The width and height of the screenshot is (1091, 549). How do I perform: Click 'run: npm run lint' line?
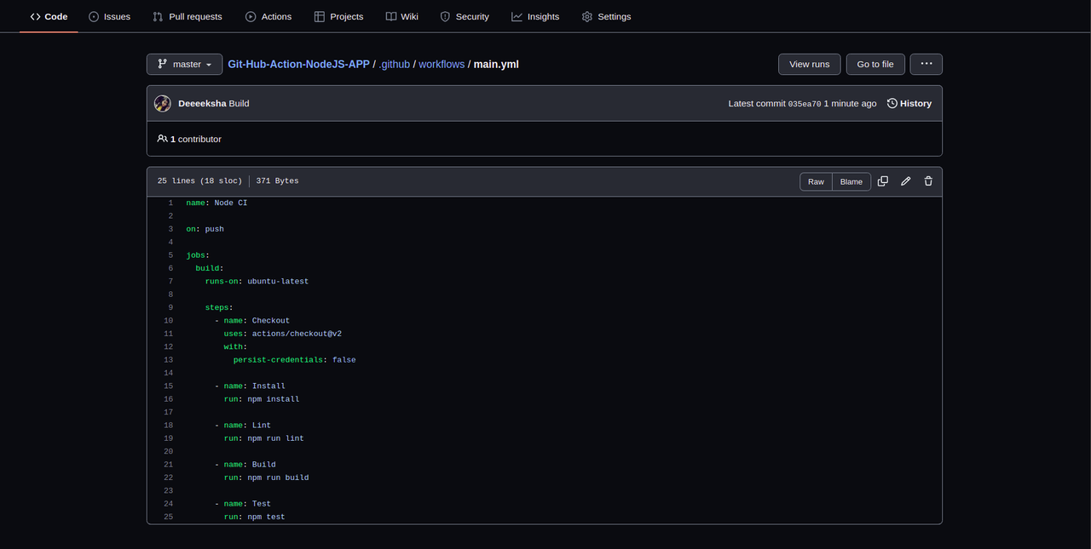[x=264, y=438]
